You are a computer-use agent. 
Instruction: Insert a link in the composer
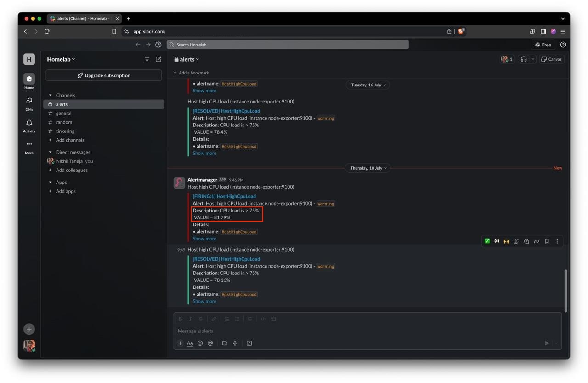(x=214, y=319)
